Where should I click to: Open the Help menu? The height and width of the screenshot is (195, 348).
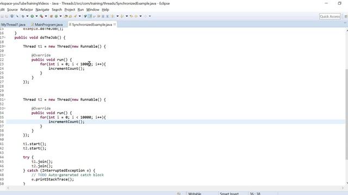[105, 10]
